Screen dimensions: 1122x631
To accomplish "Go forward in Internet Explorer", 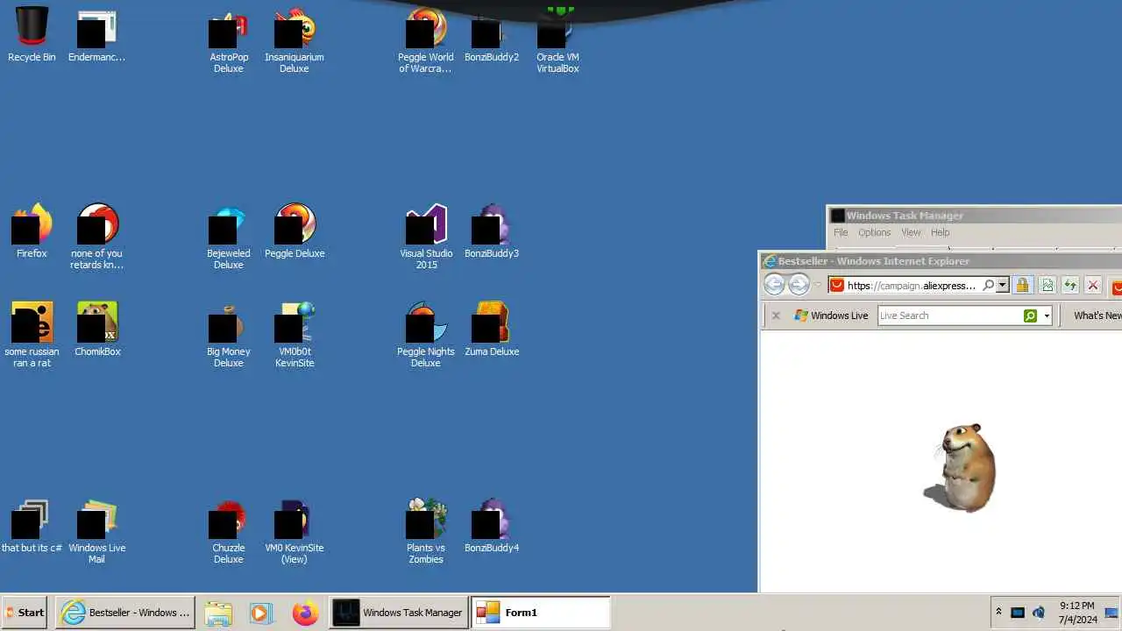I will [x=799, y=285].
